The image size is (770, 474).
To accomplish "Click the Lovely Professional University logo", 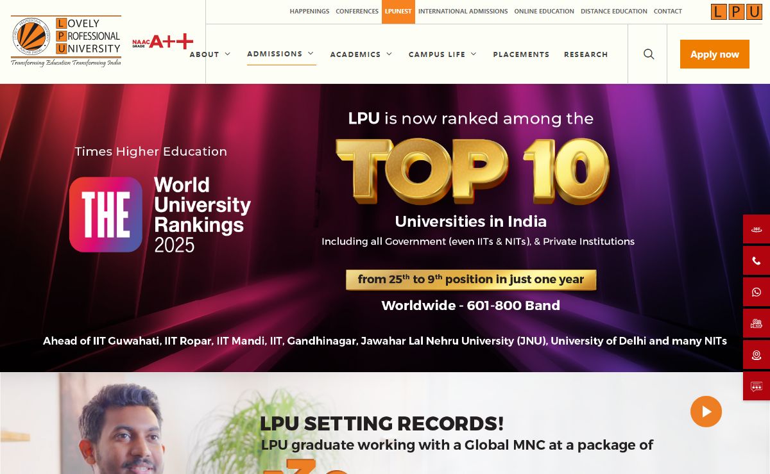I will [66, 42].
